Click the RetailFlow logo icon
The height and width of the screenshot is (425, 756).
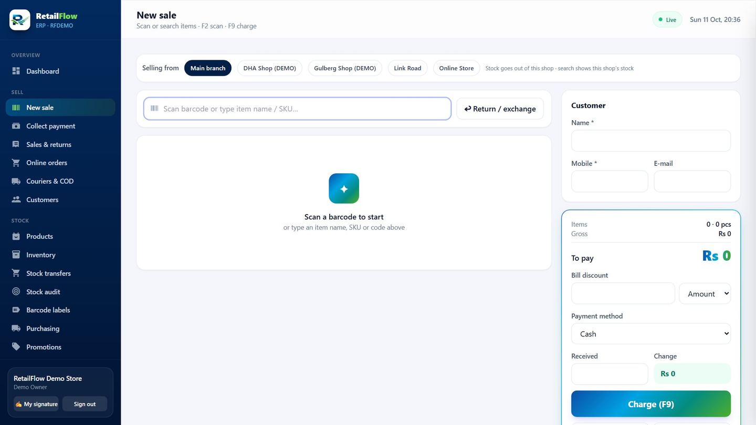click(x=20, y=20)
